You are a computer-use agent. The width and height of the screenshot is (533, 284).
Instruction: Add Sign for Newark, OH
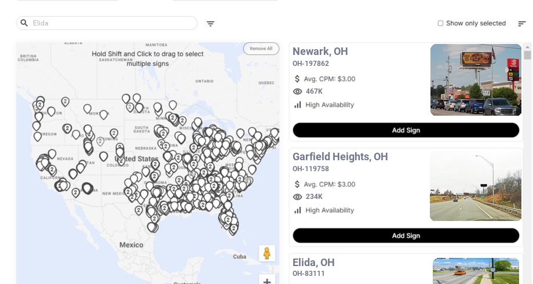click(x=406, y=130)
